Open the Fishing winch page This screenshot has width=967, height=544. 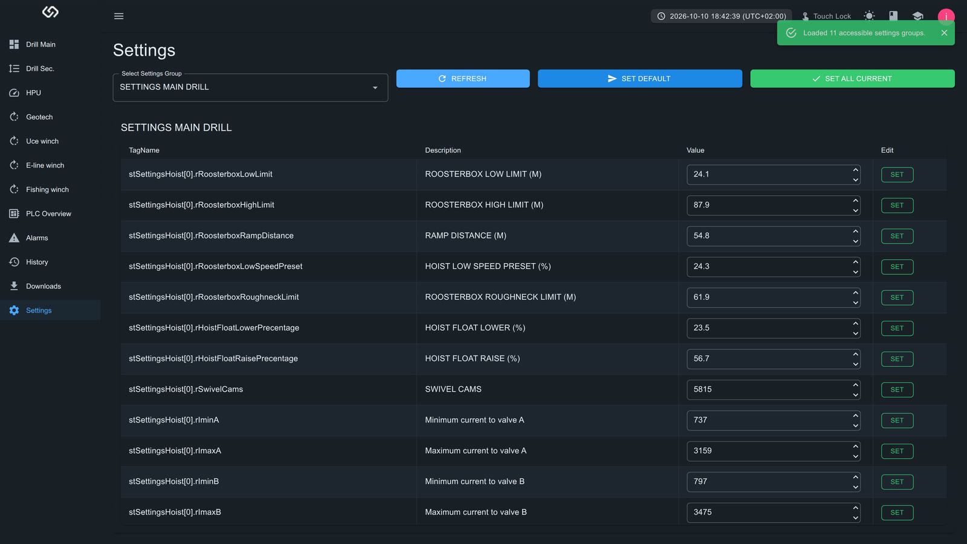pyautogui.click(x=50, y=190)
